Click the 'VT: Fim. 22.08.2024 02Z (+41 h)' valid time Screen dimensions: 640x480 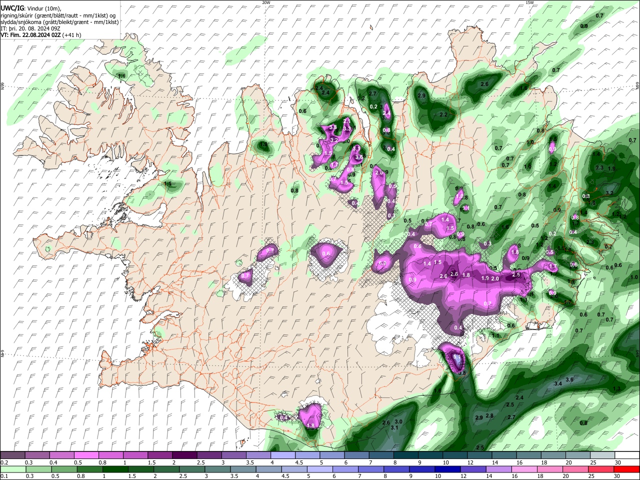[x=41, y=35]
